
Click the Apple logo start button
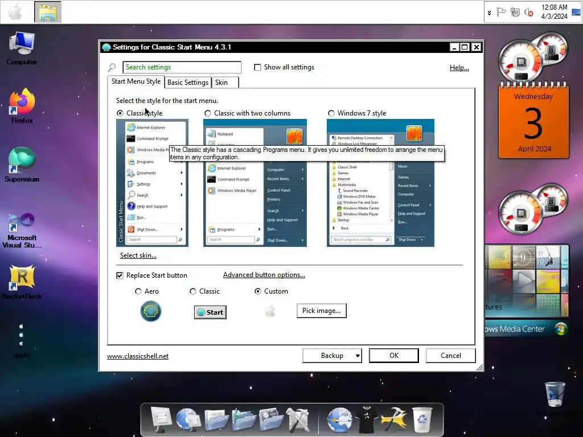(15, 12)
